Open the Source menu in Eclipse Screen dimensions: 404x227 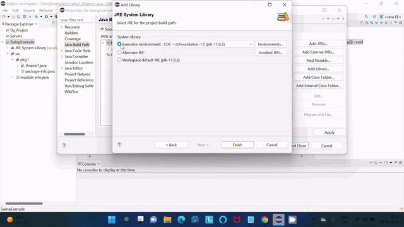(29, 10)
